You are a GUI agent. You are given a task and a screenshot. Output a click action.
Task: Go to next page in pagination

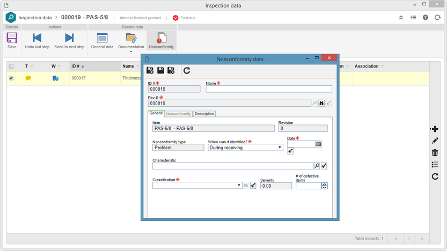[x=422, y=239]
